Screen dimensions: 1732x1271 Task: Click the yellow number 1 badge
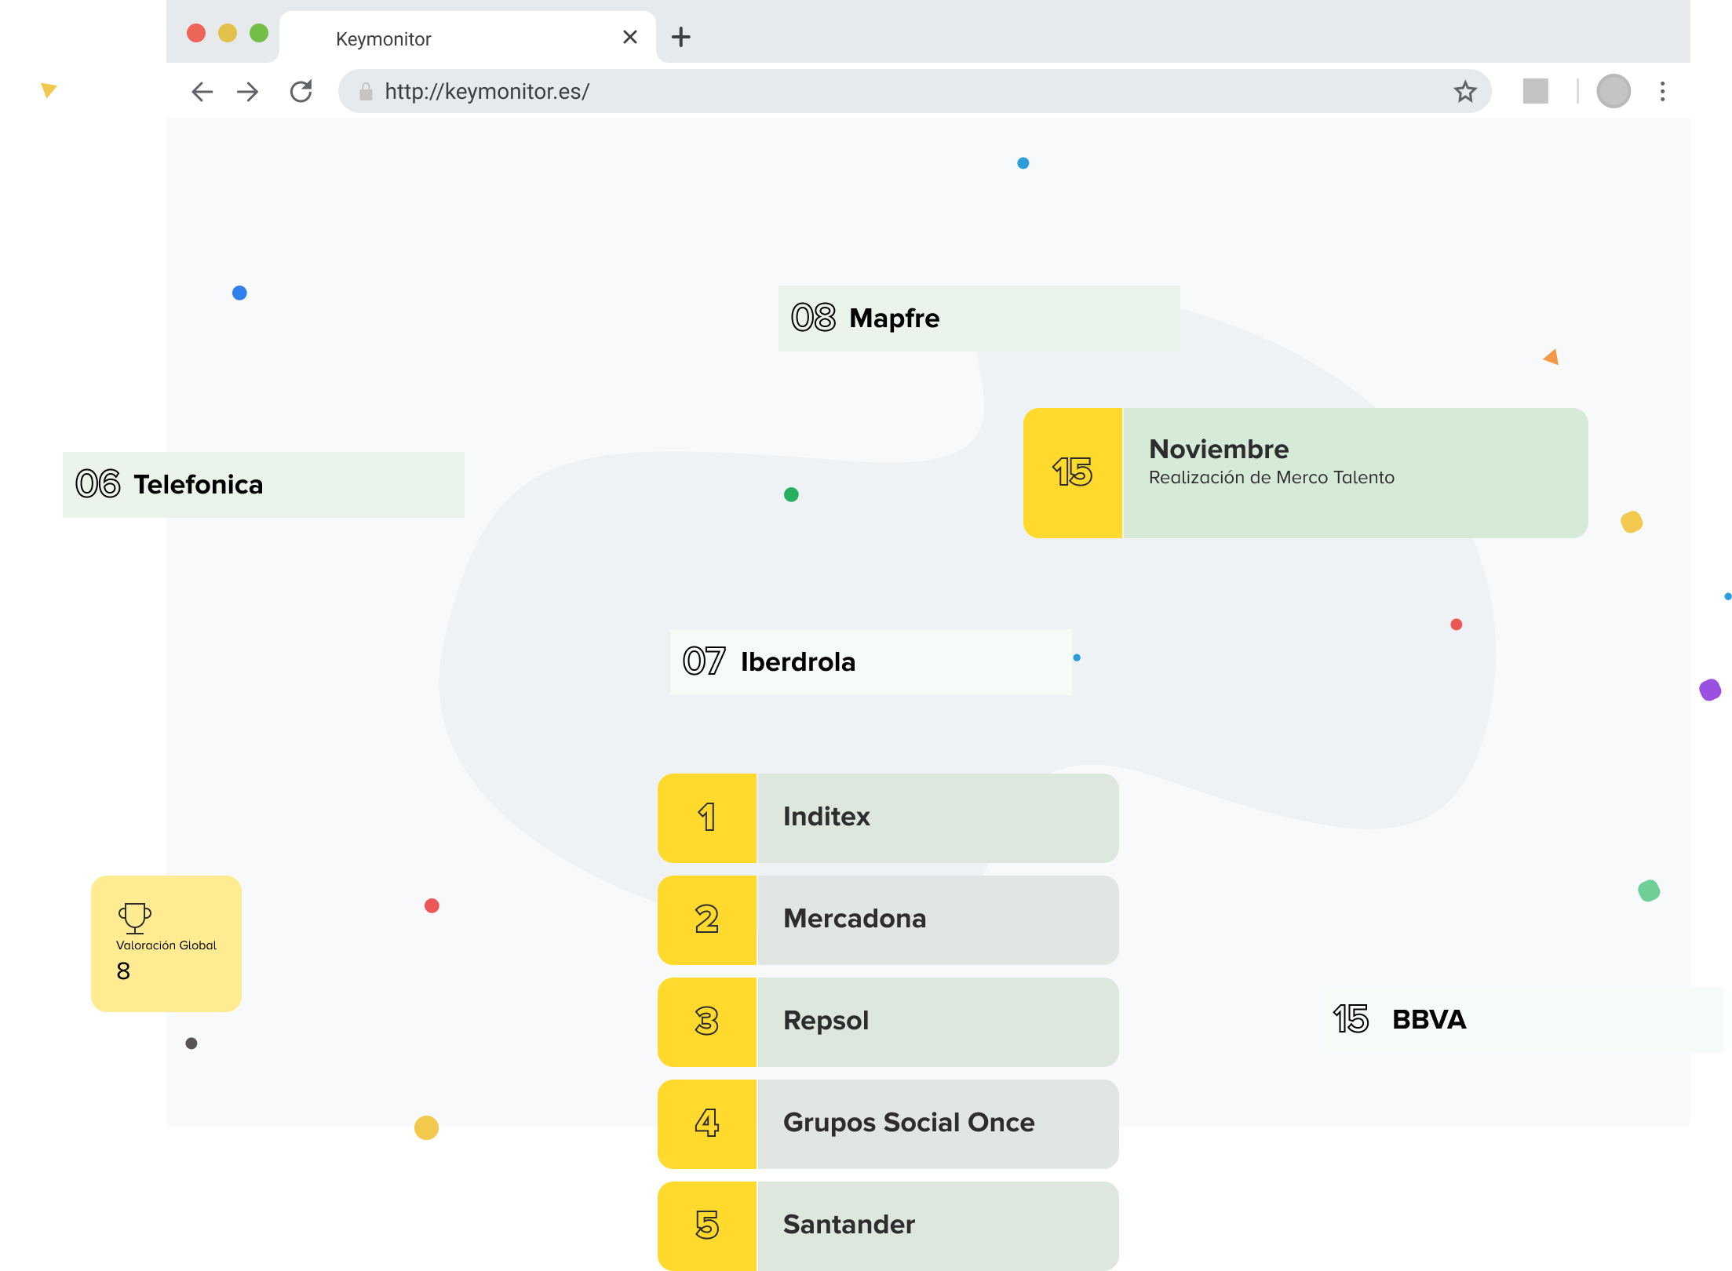pos(707,818)
